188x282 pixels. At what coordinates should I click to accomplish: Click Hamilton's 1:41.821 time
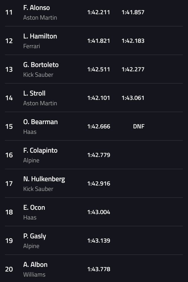99,41
